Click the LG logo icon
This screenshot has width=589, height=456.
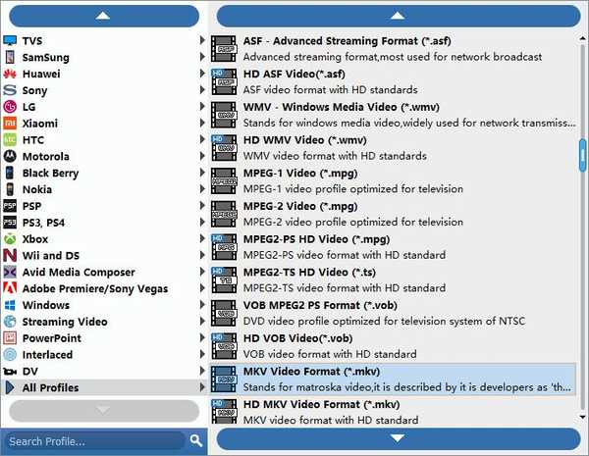(10, 107)
